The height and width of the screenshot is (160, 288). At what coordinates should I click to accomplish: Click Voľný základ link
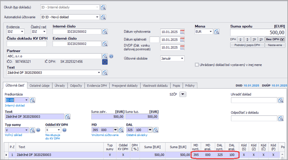click(x=13, y=135)
